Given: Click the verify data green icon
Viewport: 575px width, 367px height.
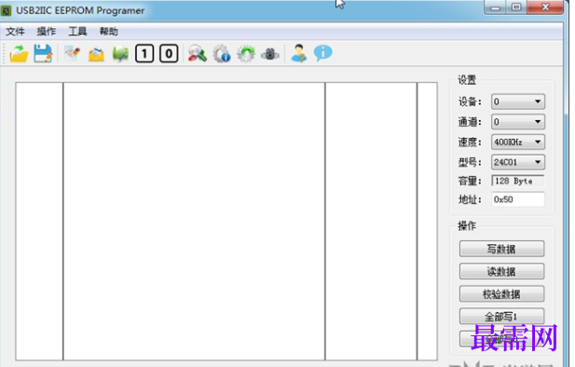Looking at the screenshot, I should coord(120,54).
